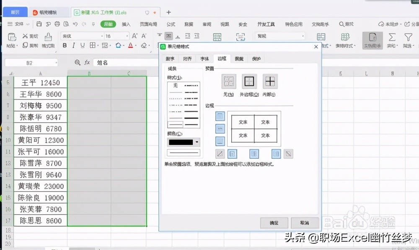Screen dimensions: 419x250
Task: Click the 确定 button to confirm
Action: (x=274, y=223)
